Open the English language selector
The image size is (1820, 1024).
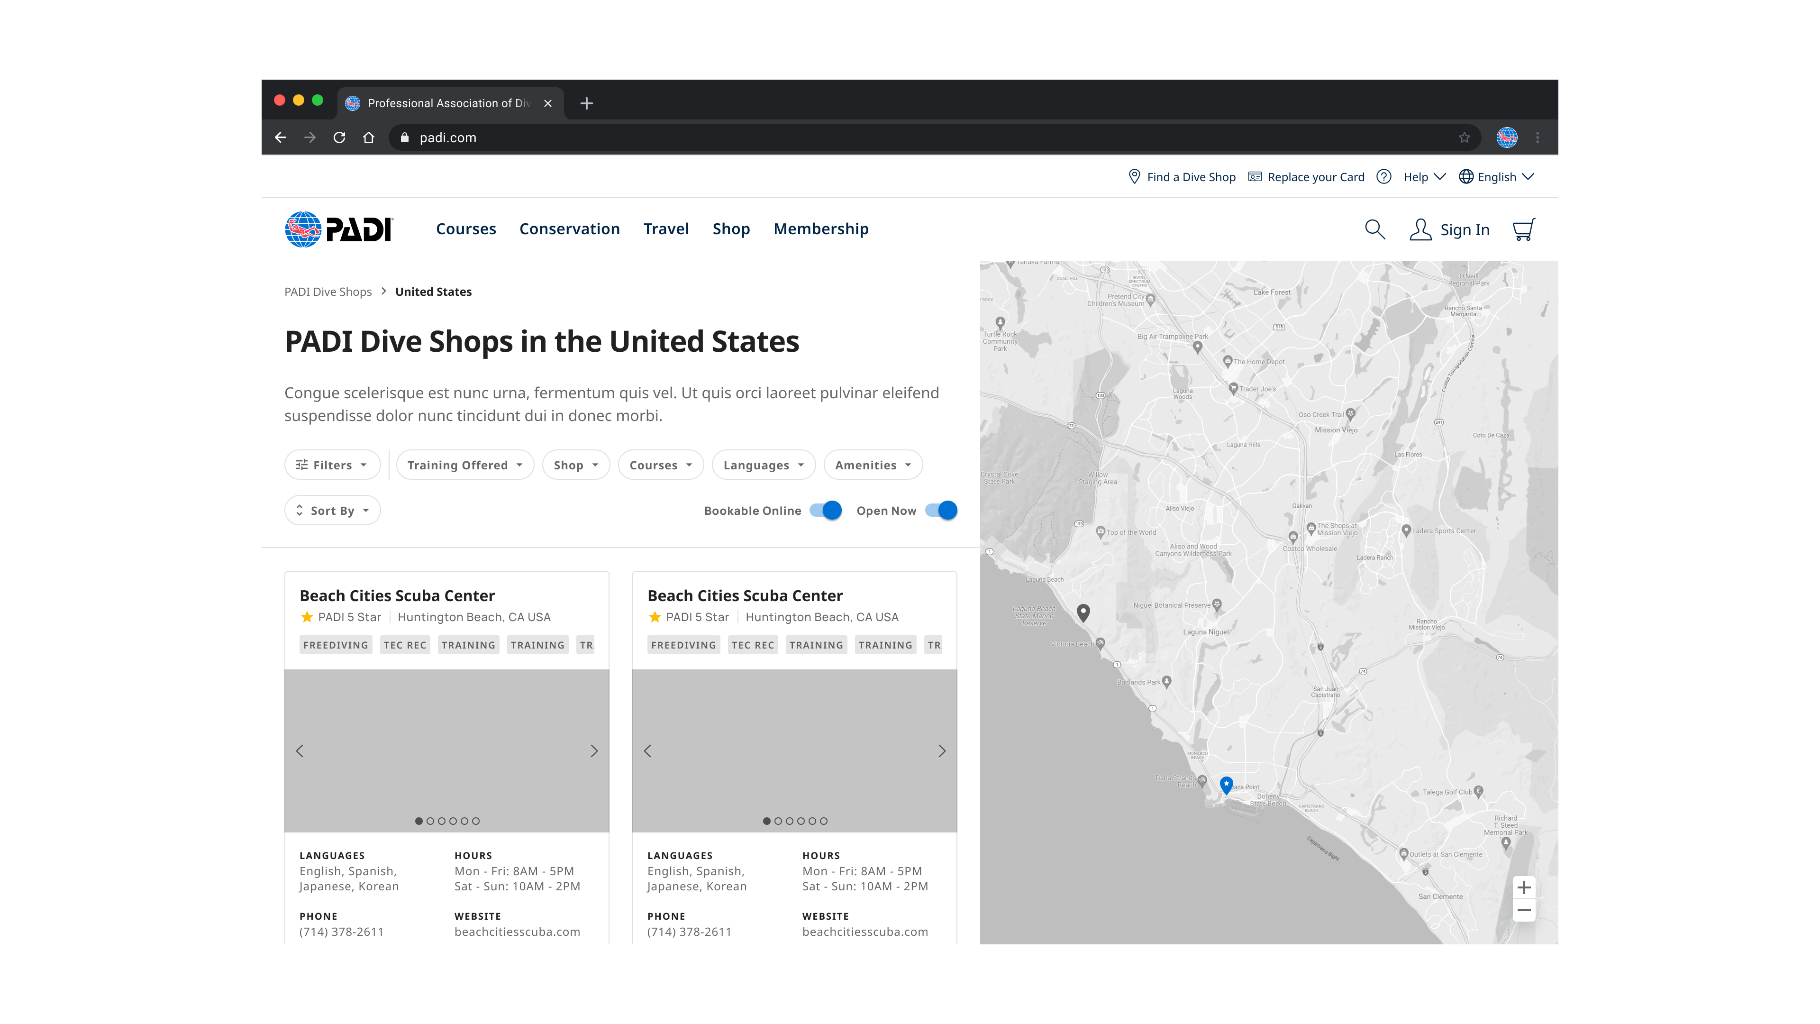coord(1496,177)
